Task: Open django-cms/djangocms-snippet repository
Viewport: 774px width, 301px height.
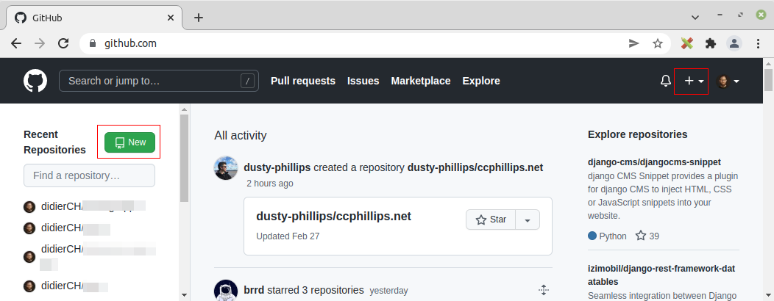Action: pos(654,162)
